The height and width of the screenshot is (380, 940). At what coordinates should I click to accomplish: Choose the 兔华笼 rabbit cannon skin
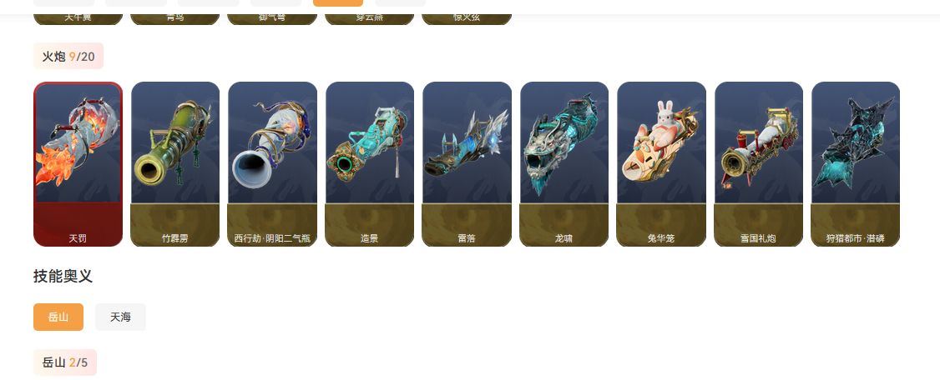(x=661, y=164)
